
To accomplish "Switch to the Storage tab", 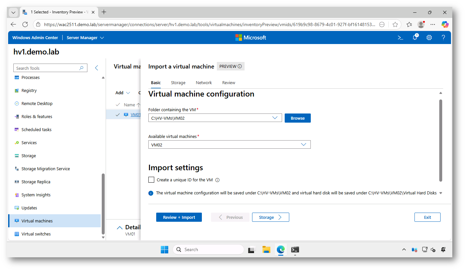I will click(x=178, y=83).
